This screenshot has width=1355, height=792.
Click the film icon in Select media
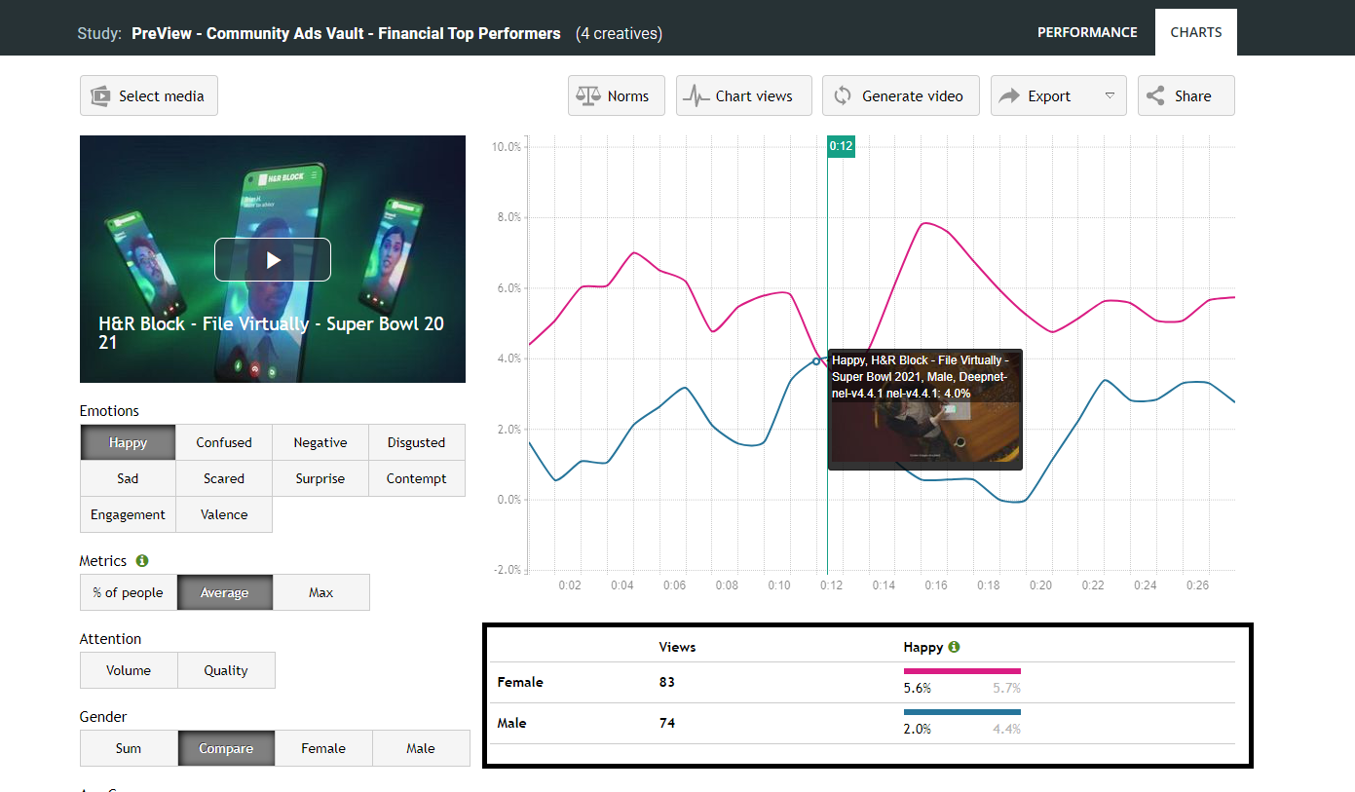(x=100, y=95)
